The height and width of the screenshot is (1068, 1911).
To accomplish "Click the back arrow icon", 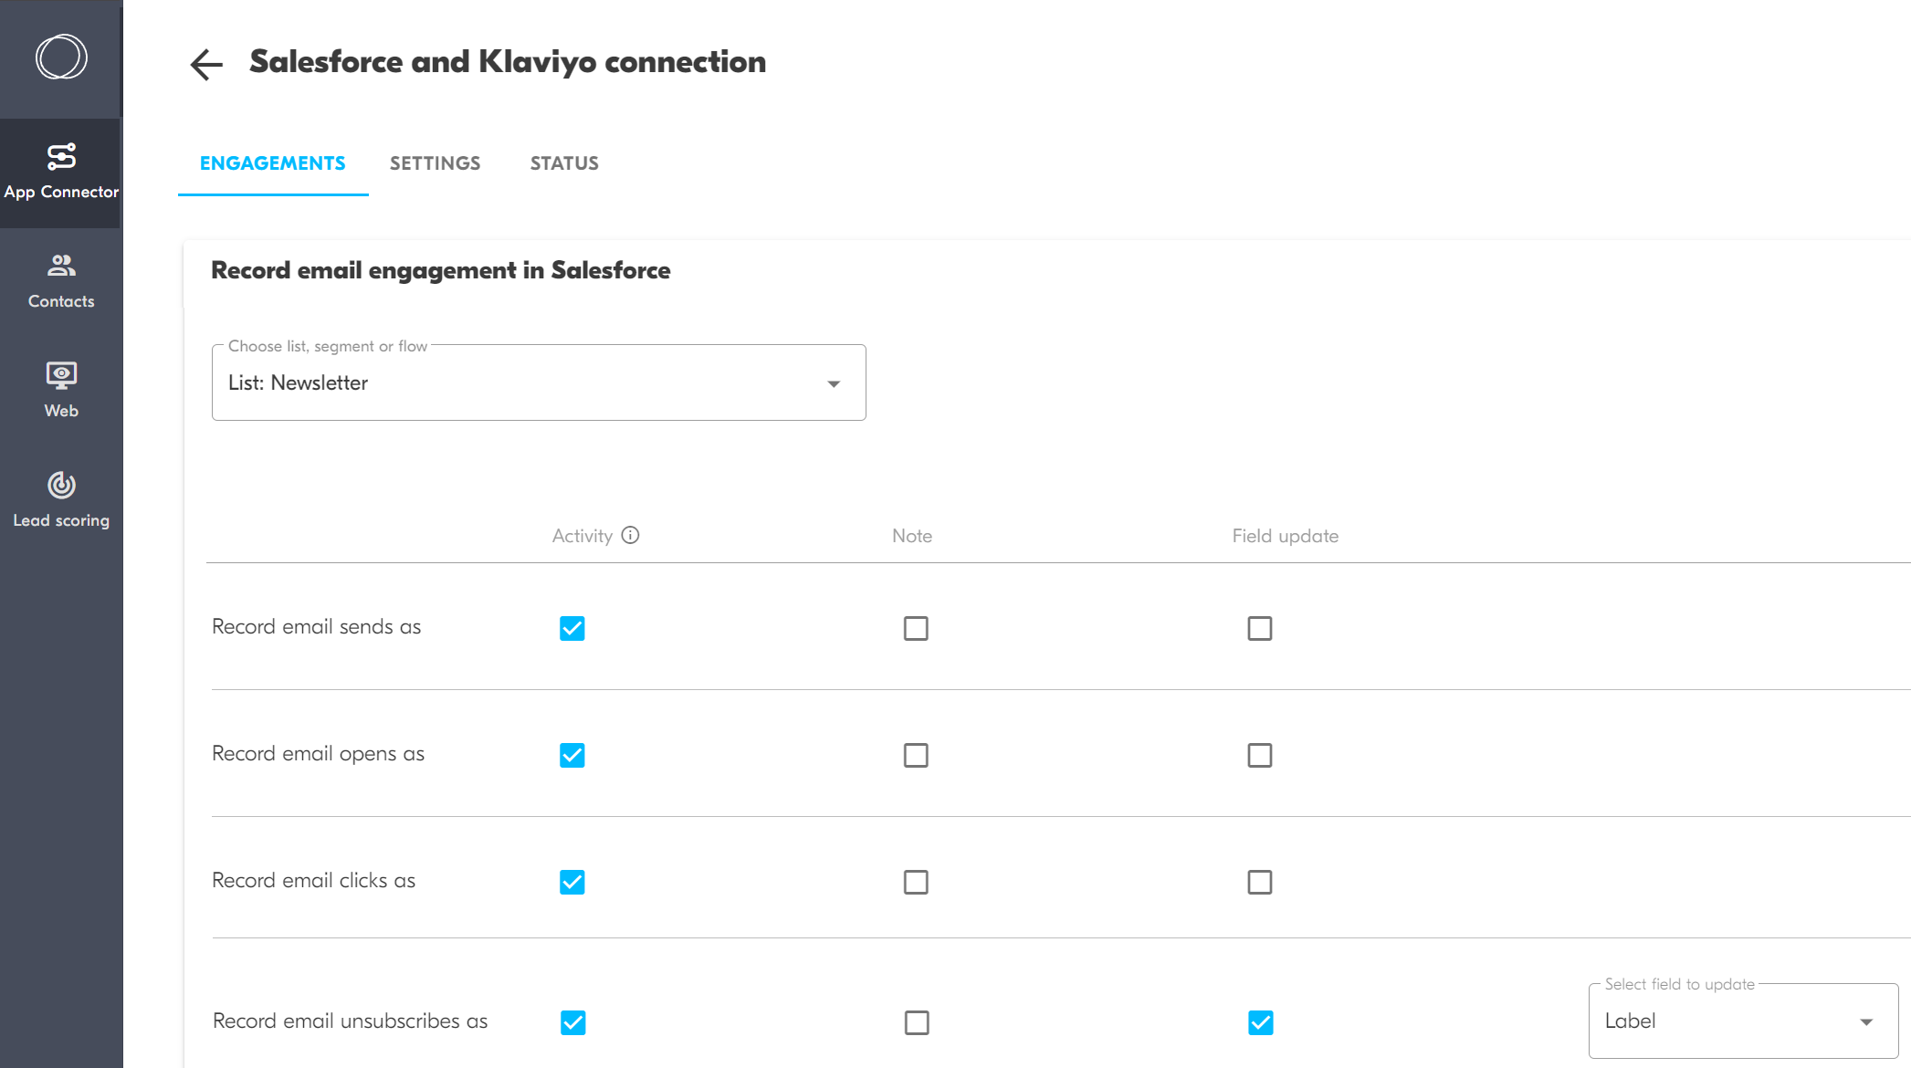I will tap(206, 64).
